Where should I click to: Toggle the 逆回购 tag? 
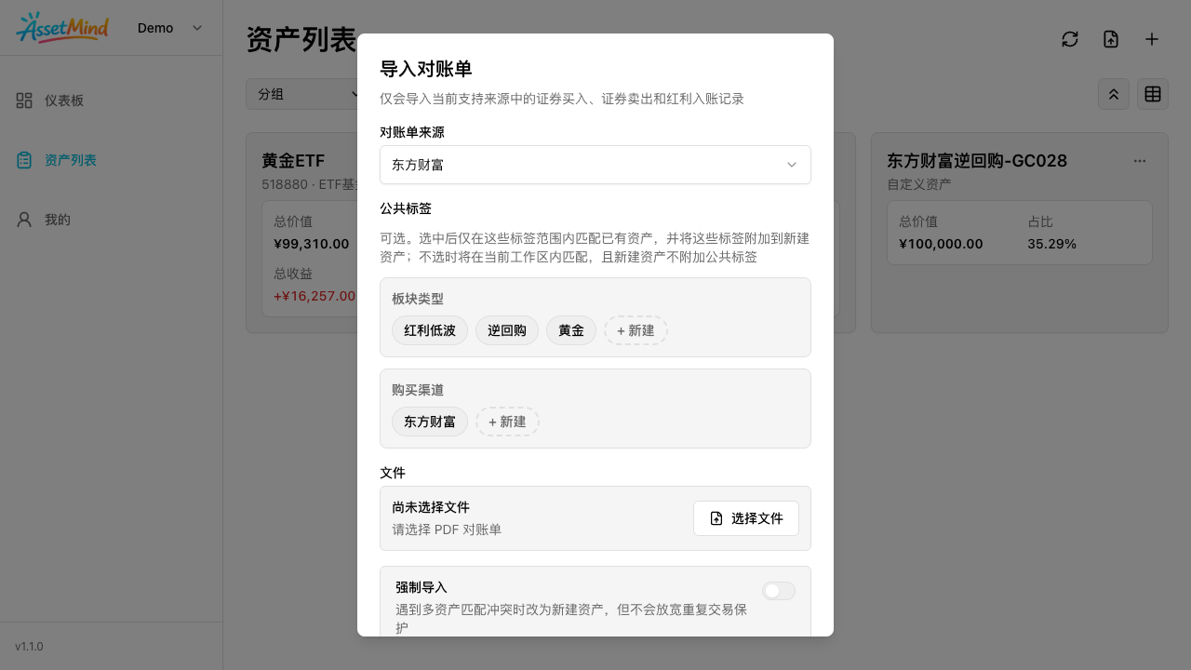point(507,330)
